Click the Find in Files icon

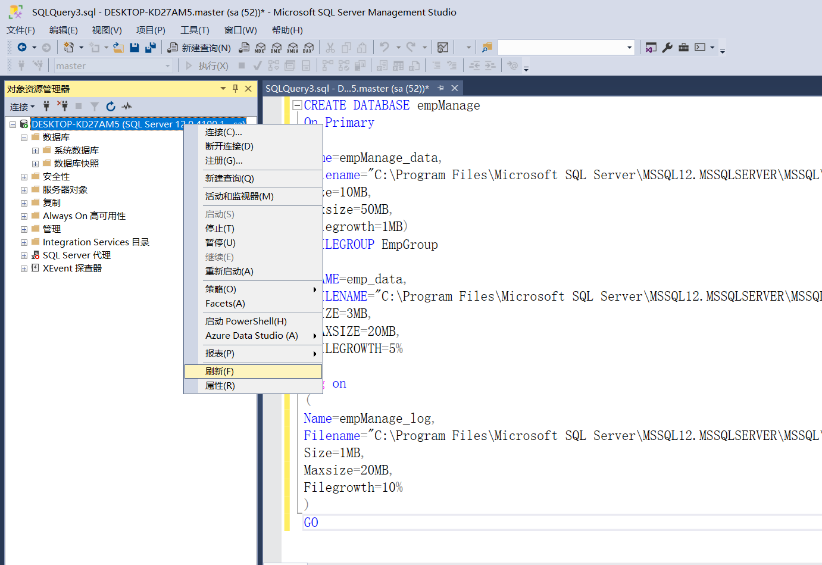(487, 48)
